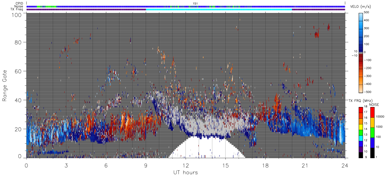The image size is (388, 179).
Task: Click the TX Freq row label
Action: [x=17, y=9]
